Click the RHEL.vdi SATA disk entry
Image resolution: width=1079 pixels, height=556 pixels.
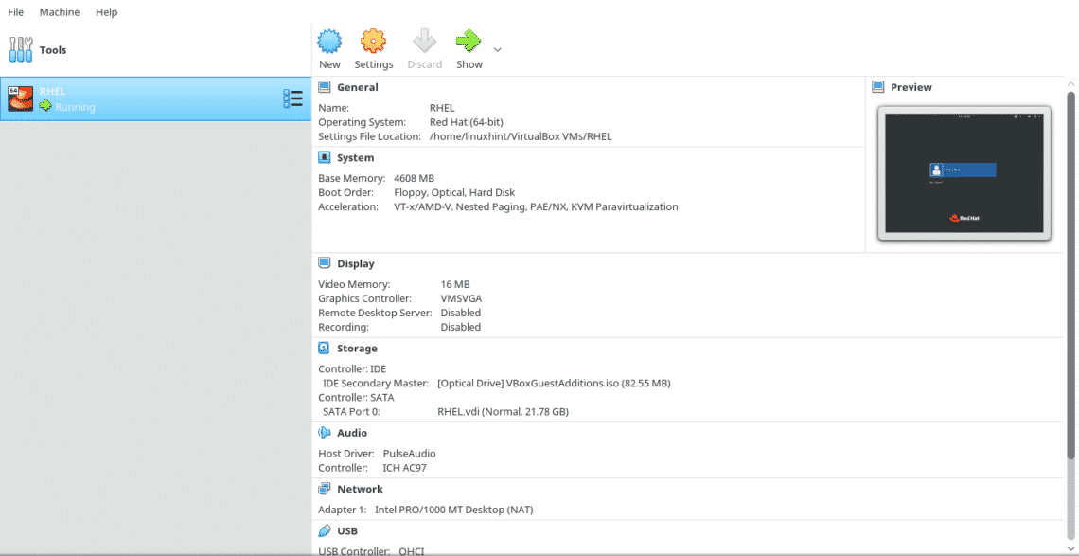coord(503,412)
